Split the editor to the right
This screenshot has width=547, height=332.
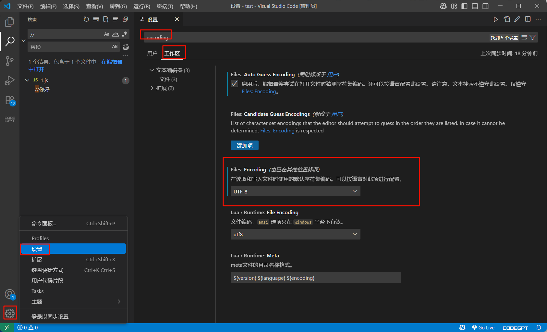click(x=528, y=19)
